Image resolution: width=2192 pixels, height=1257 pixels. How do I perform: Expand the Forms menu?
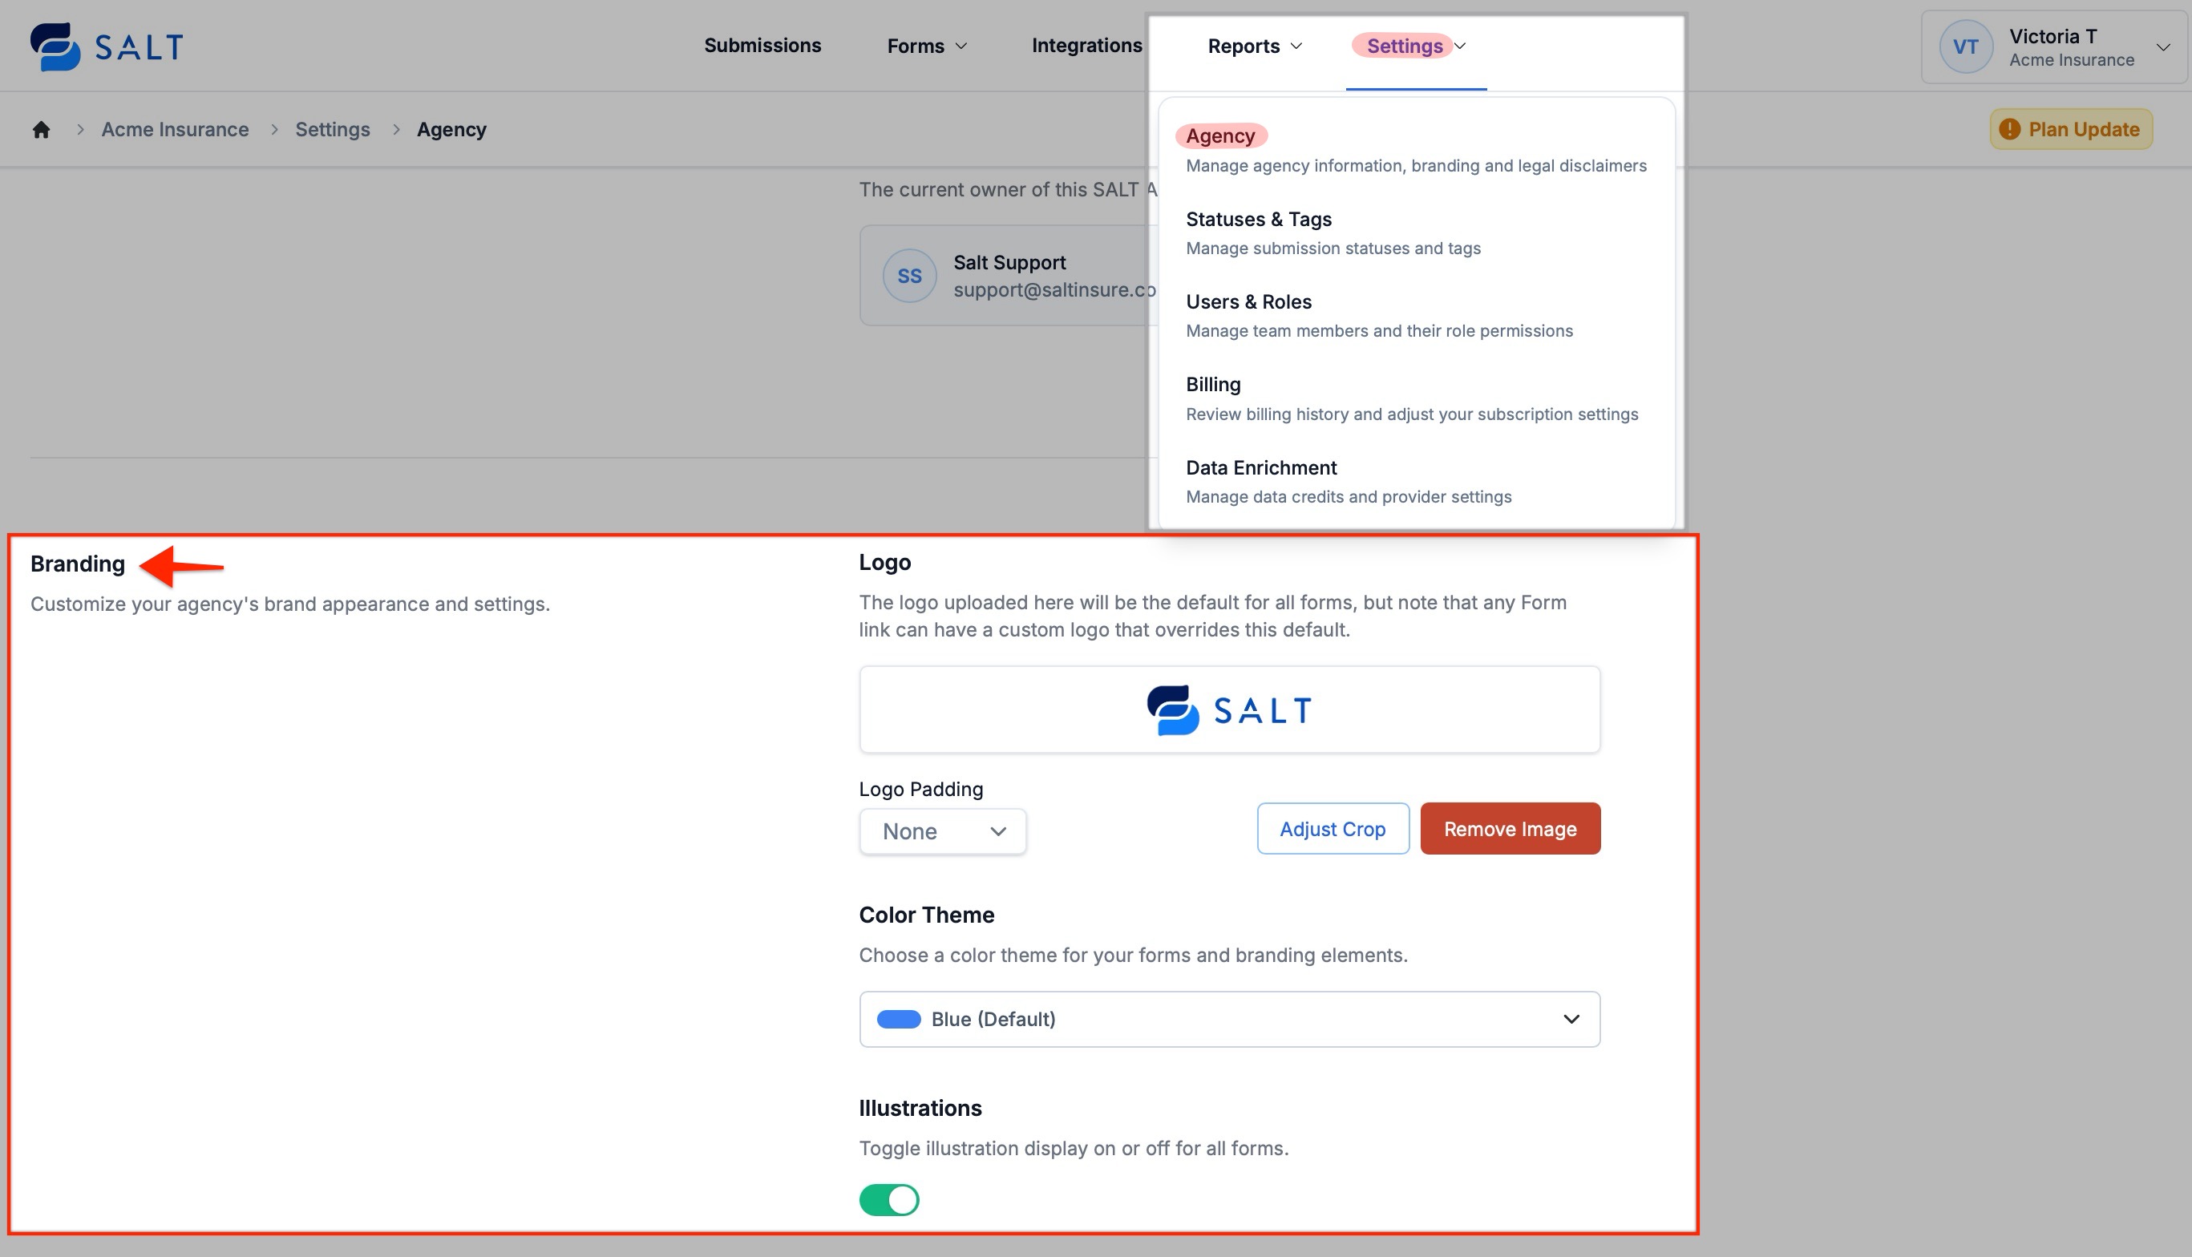pyautogui.click(x=926, y=46)
